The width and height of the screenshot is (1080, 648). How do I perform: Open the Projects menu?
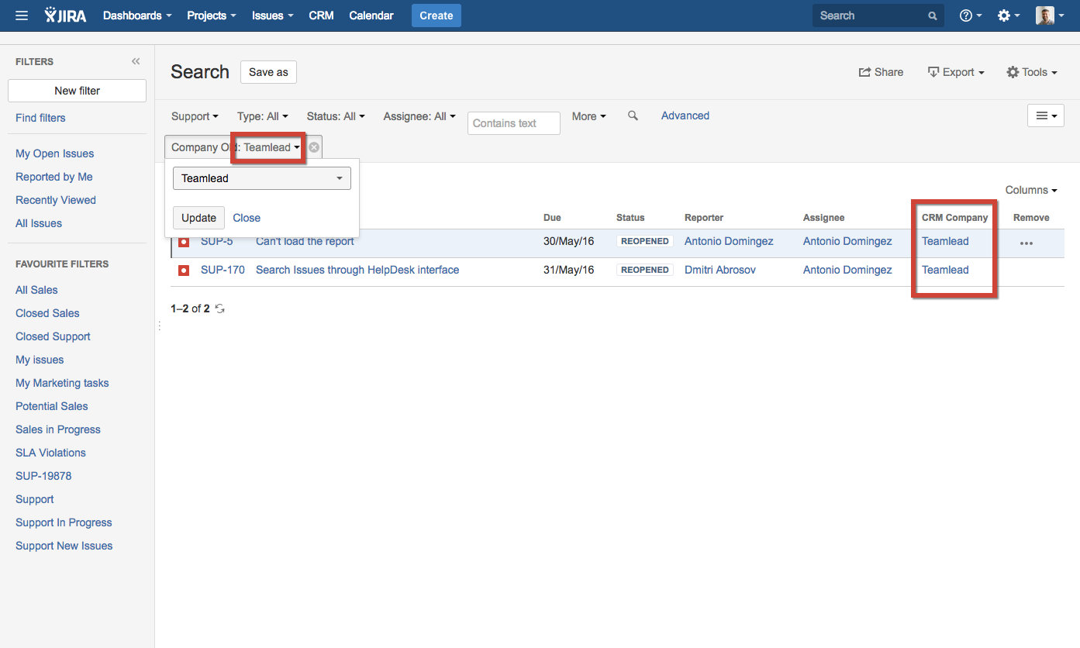[x=211, y=16]
